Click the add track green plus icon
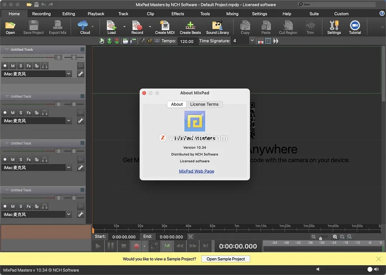This screenshot has width=386, height=275. tap(109, 41)
